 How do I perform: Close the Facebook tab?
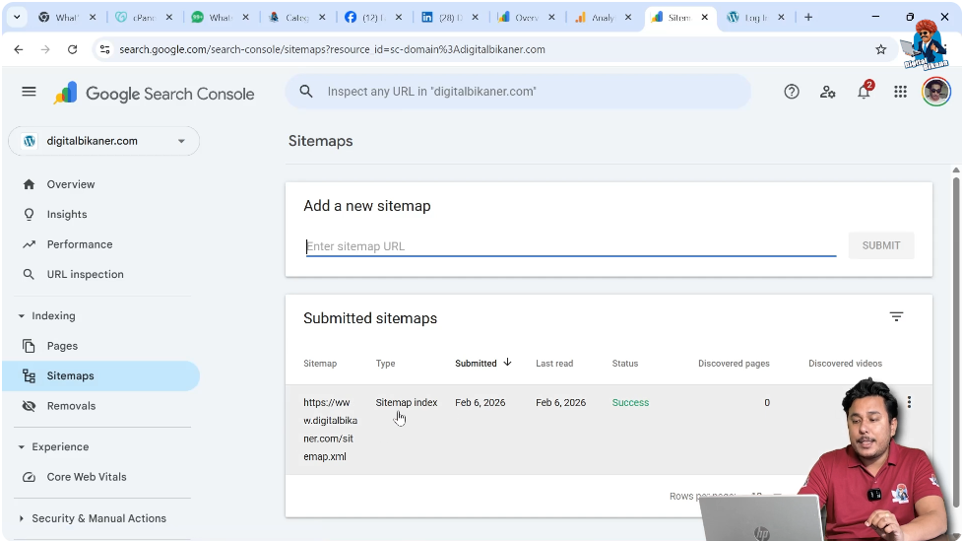tap(399, 17)
